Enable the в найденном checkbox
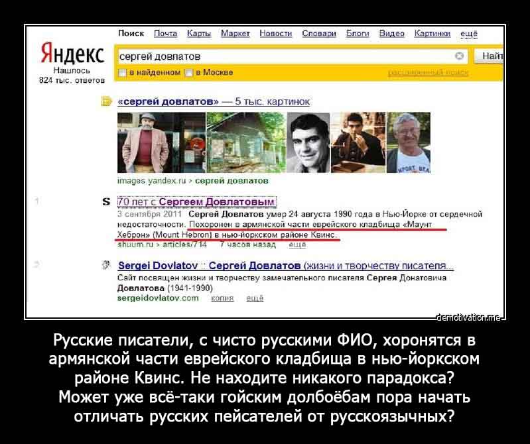 coord(122,73)
